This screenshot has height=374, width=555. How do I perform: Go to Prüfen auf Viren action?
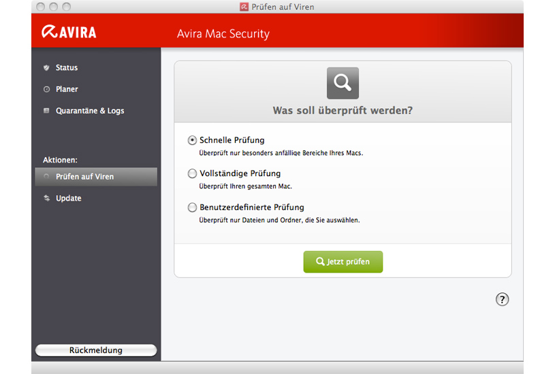point(96,176)
